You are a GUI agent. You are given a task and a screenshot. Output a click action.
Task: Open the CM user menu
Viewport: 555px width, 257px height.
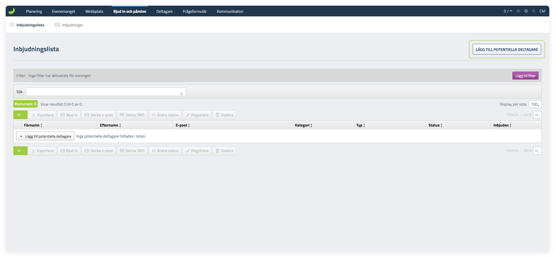pyautogui.click(x=542, y=11)
